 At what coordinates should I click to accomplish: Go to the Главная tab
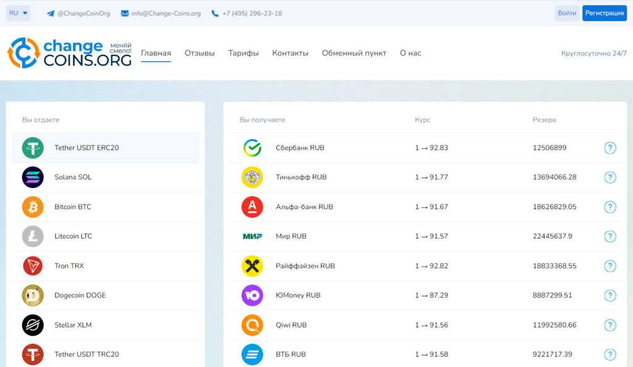156,53
